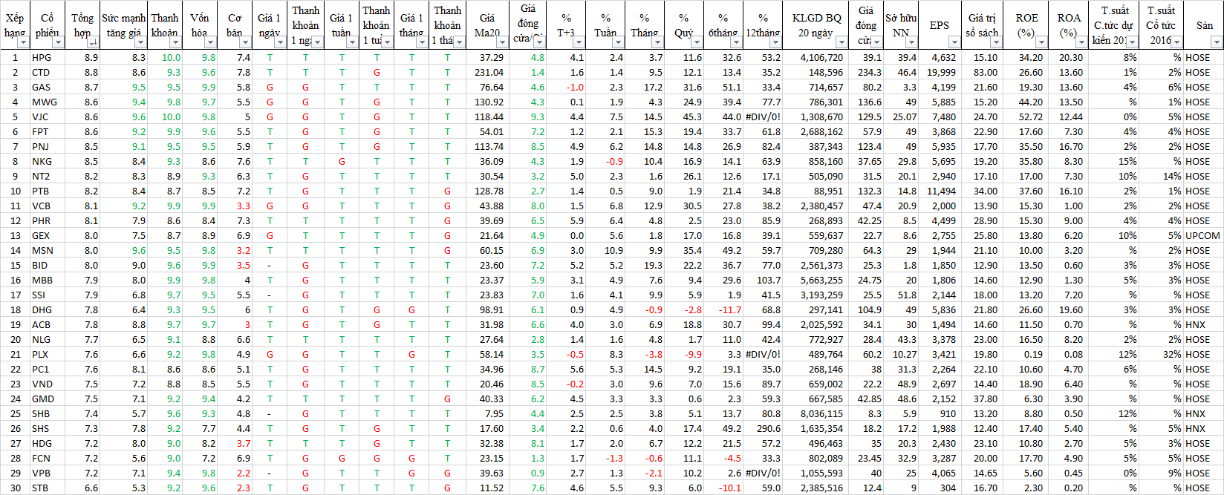Click the 19,999 EPS cell
This screenshot has width=1224, height=495.
point(940,72)
